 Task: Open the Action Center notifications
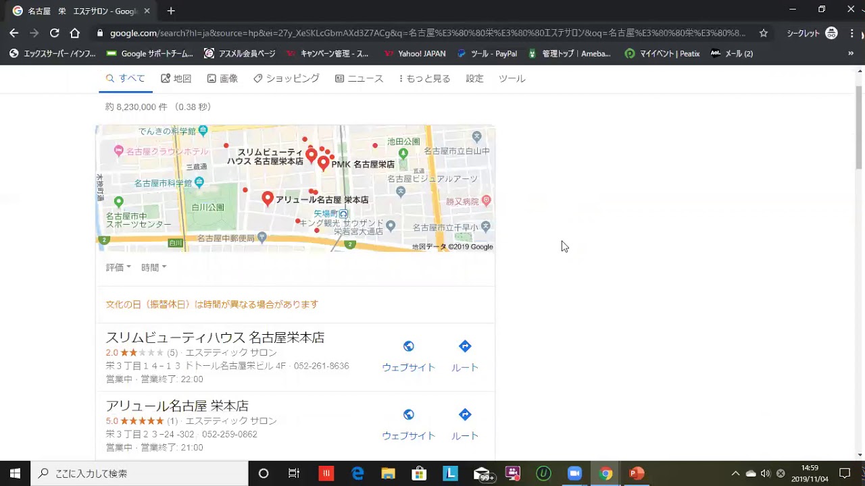pyautogui.click(x=845, y=473)
